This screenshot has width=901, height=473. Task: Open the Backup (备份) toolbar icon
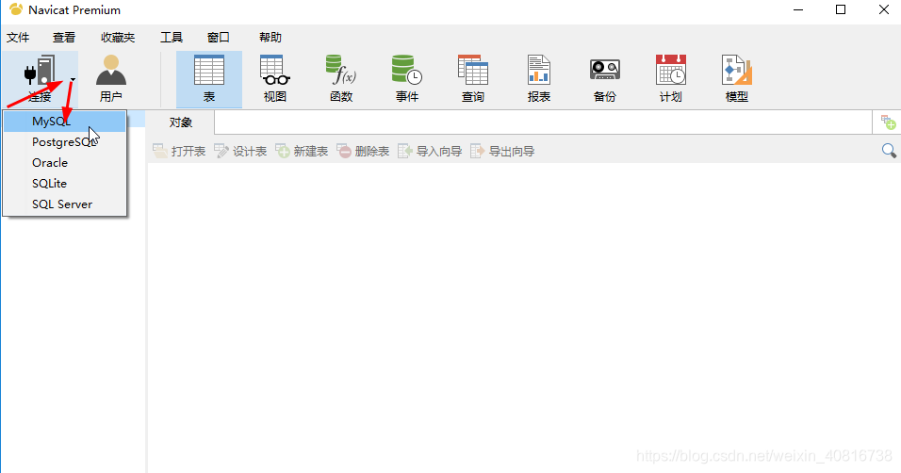click(604, 79)
